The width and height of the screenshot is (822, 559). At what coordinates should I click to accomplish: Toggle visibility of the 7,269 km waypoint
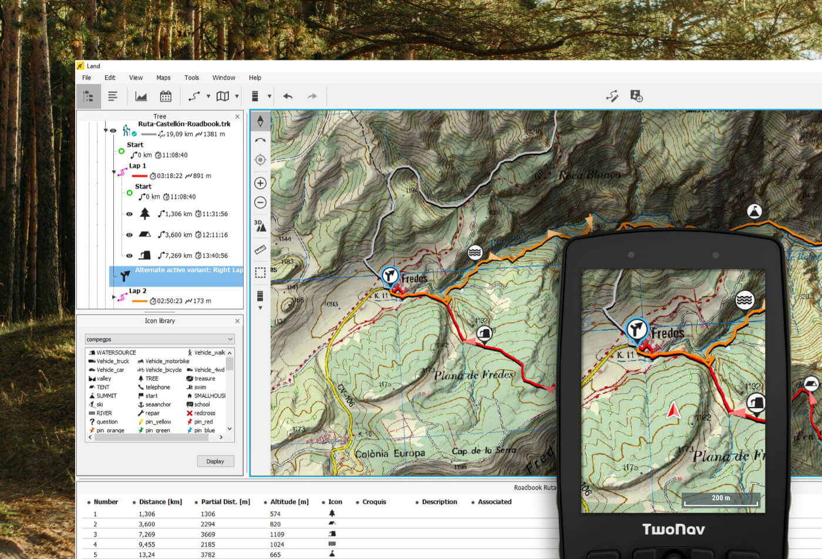point(130,256)
